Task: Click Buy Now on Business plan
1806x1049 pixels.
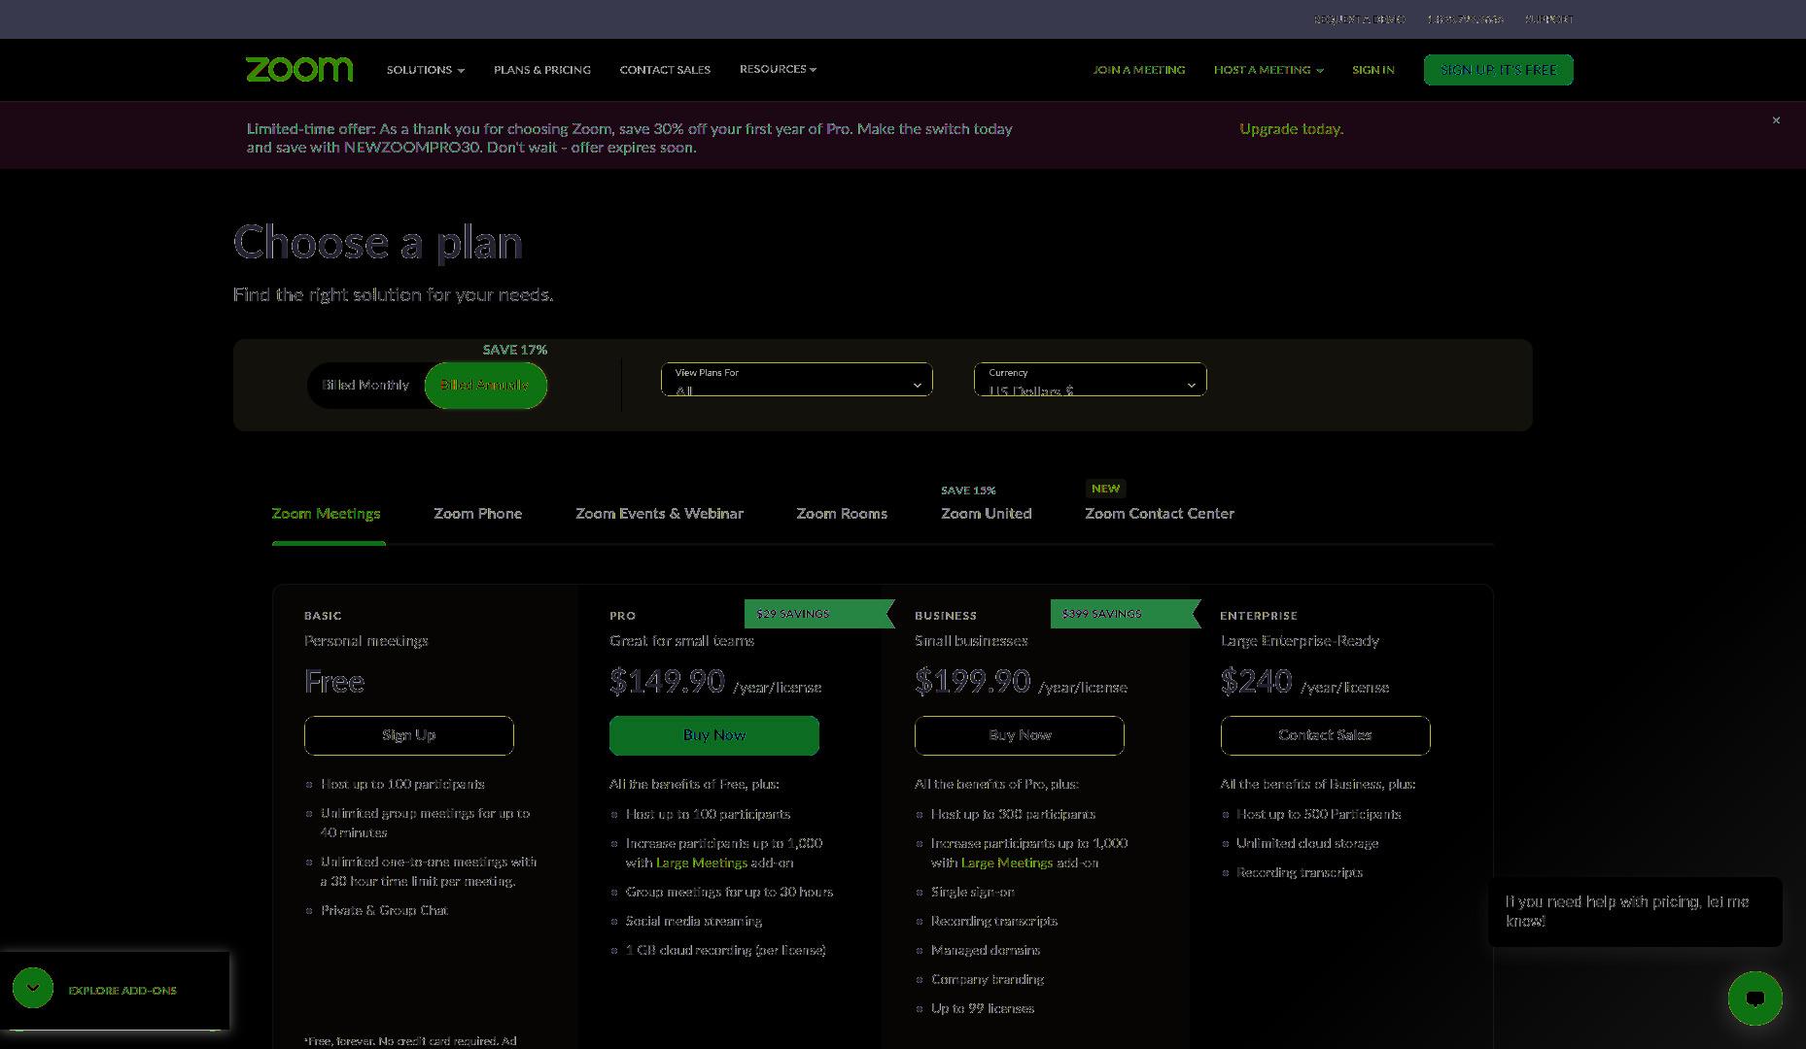Action: [1019, 735]
